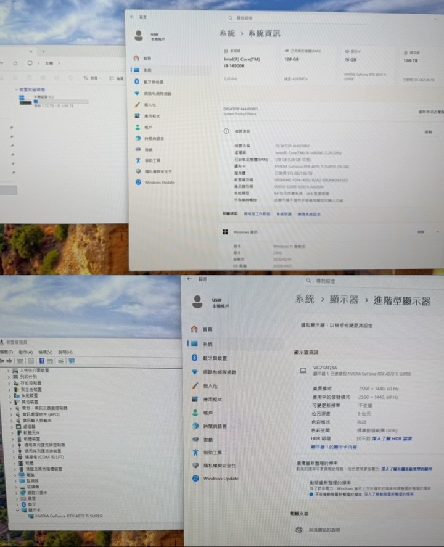Select Bluetooth & devices in Advanced Display settings

[209, 358]
